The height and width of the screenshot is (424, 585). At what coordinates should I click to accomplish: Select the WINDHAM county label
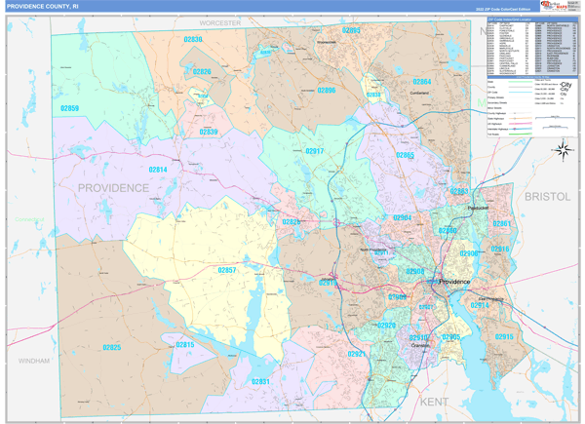coord(32,361)
